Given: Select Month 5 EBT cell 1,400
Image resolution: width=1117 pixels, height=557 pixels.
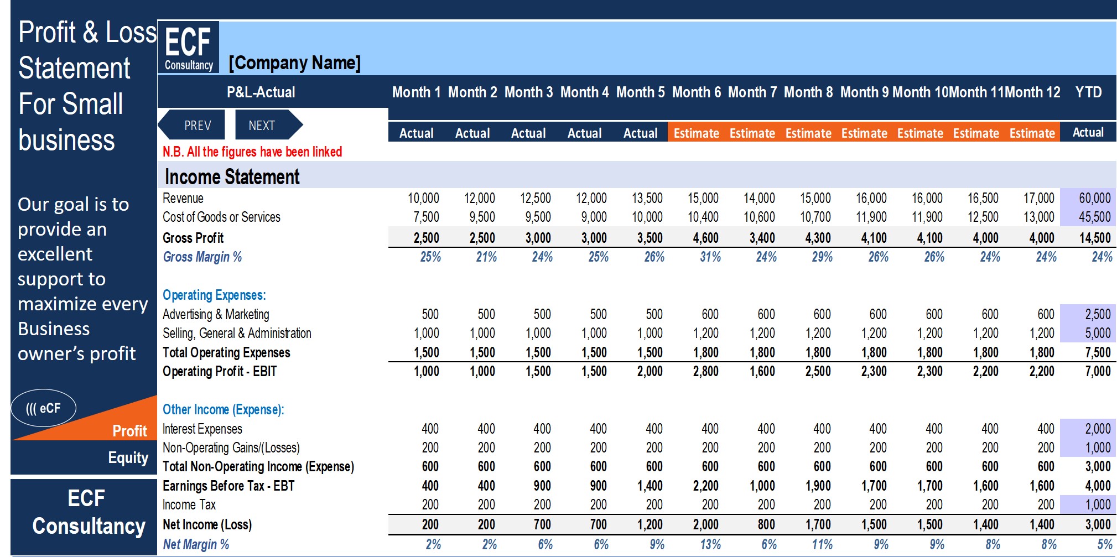Looking at the screenshot, I should [x=650, y=486].
